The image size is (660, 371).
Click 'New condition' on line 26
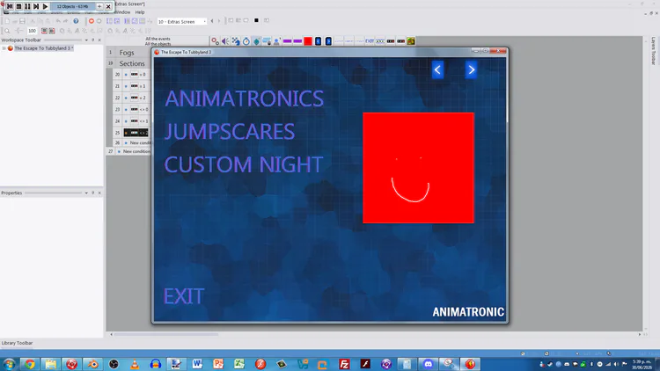(140, 143)
